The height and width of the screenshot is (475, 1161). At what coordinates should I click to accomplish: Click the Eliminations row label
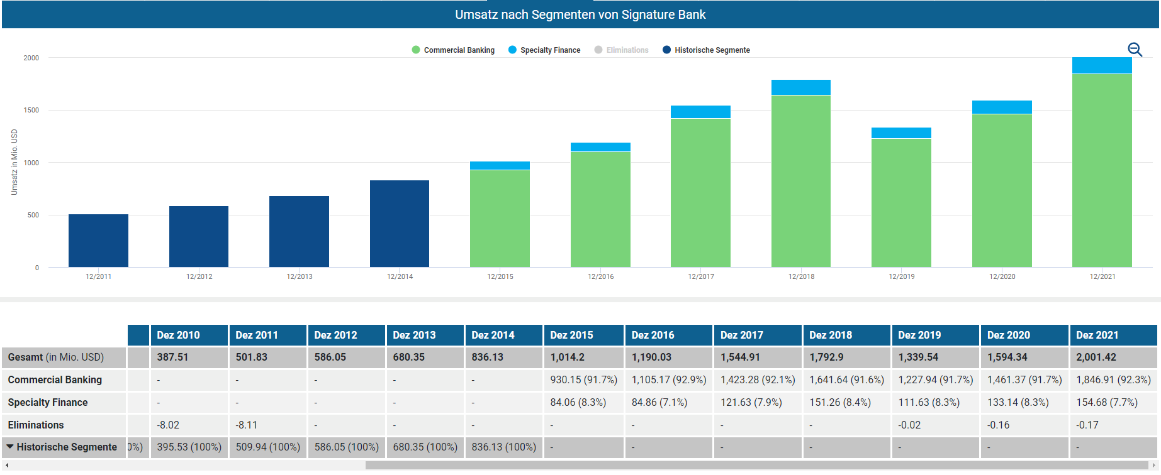coord(36,425)
